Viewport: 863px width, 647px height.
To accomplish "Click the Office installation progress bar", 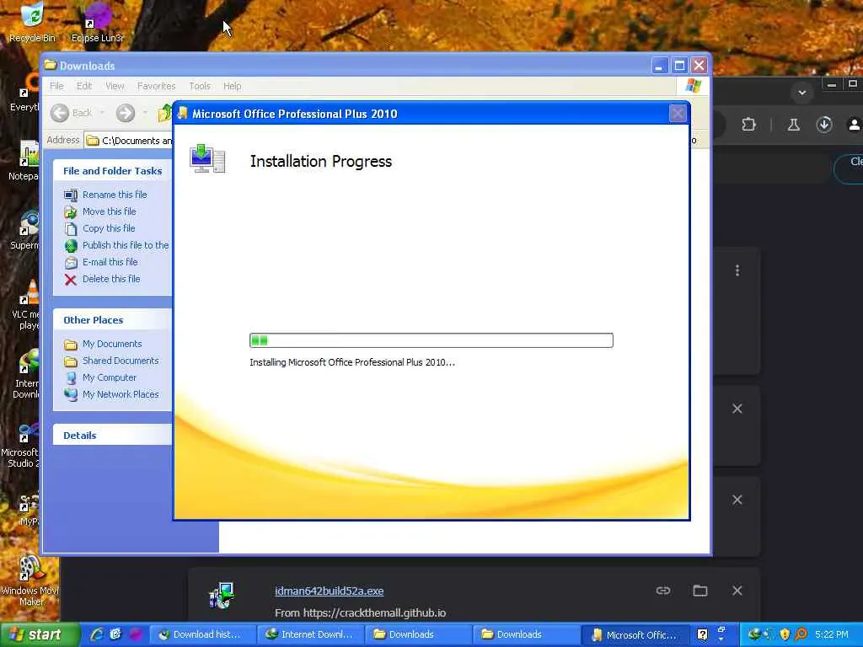I will click(x=431, y=340).
